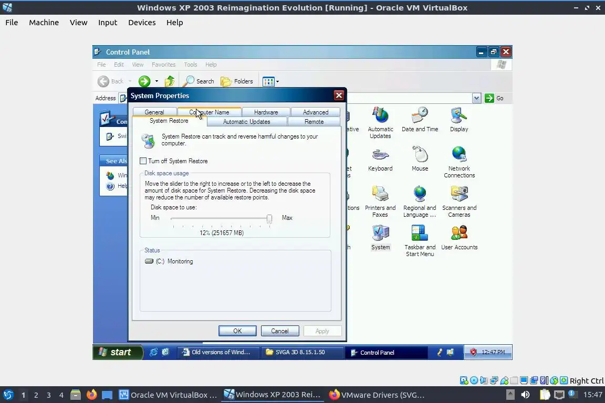
Task: Select the System Restore tab
Action: click(169, 121)
